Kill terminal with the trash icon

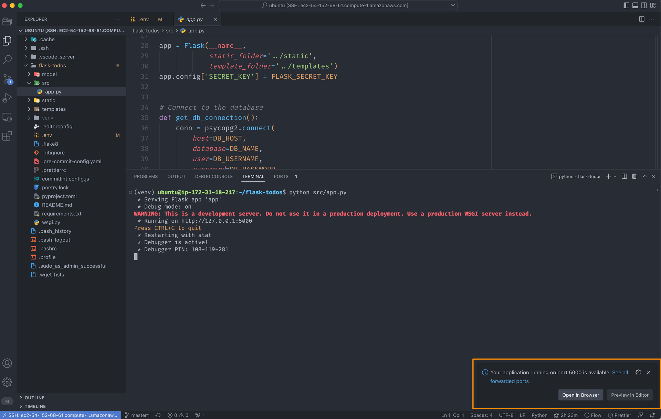coord(634,176)
